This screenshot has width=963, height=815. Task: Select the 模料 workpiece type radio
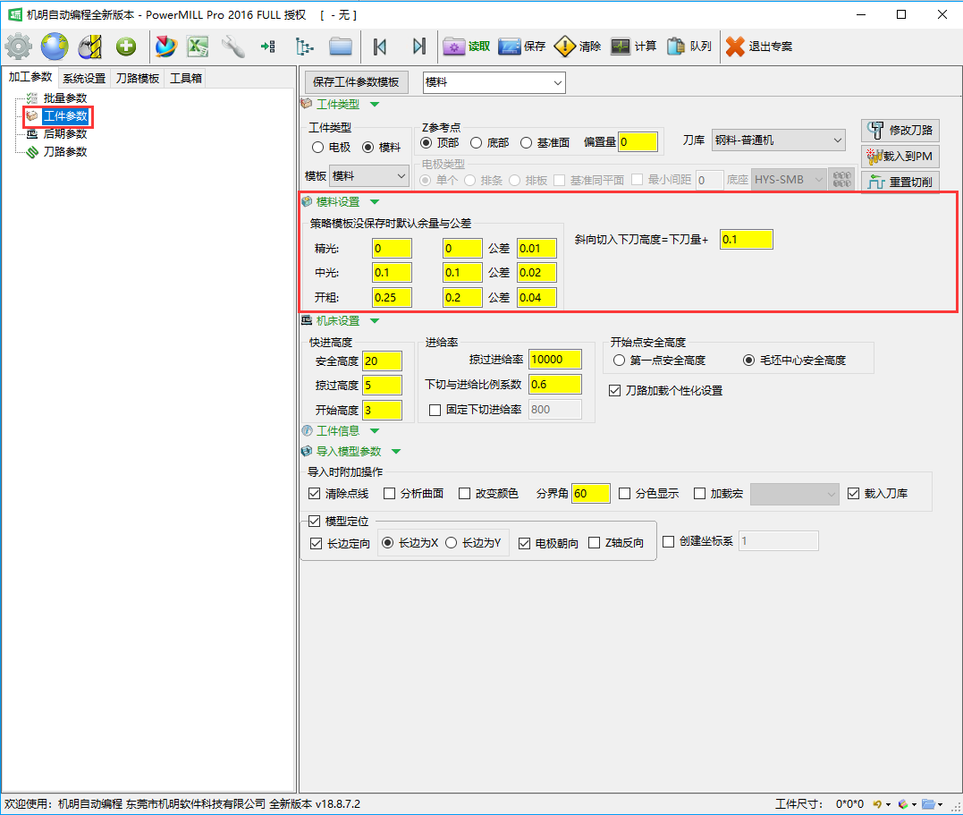(367, 147)
